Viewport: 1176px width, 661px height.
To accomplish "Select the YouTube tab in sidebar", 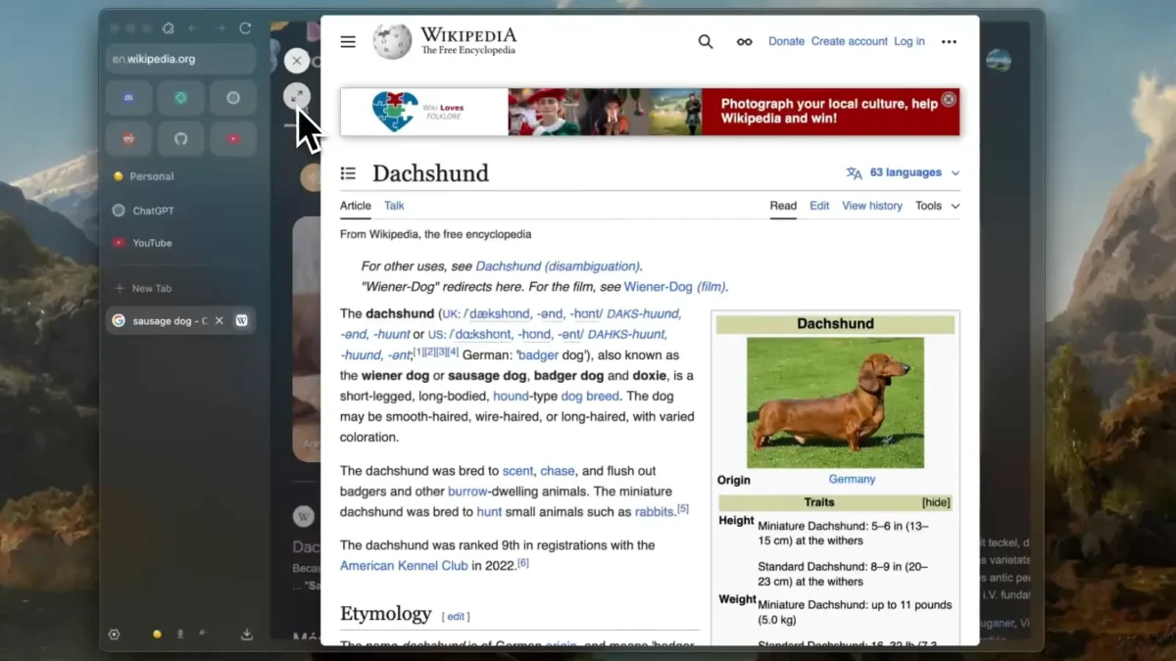I will tap(180, 243).
